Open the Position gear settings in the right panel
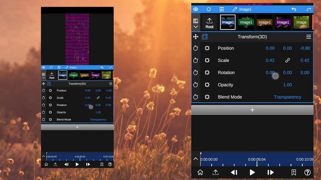This screenshot has height=180, width=321. coord(207,48)
